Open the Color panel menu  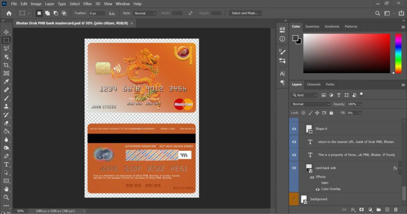click(x=403, y=27)
